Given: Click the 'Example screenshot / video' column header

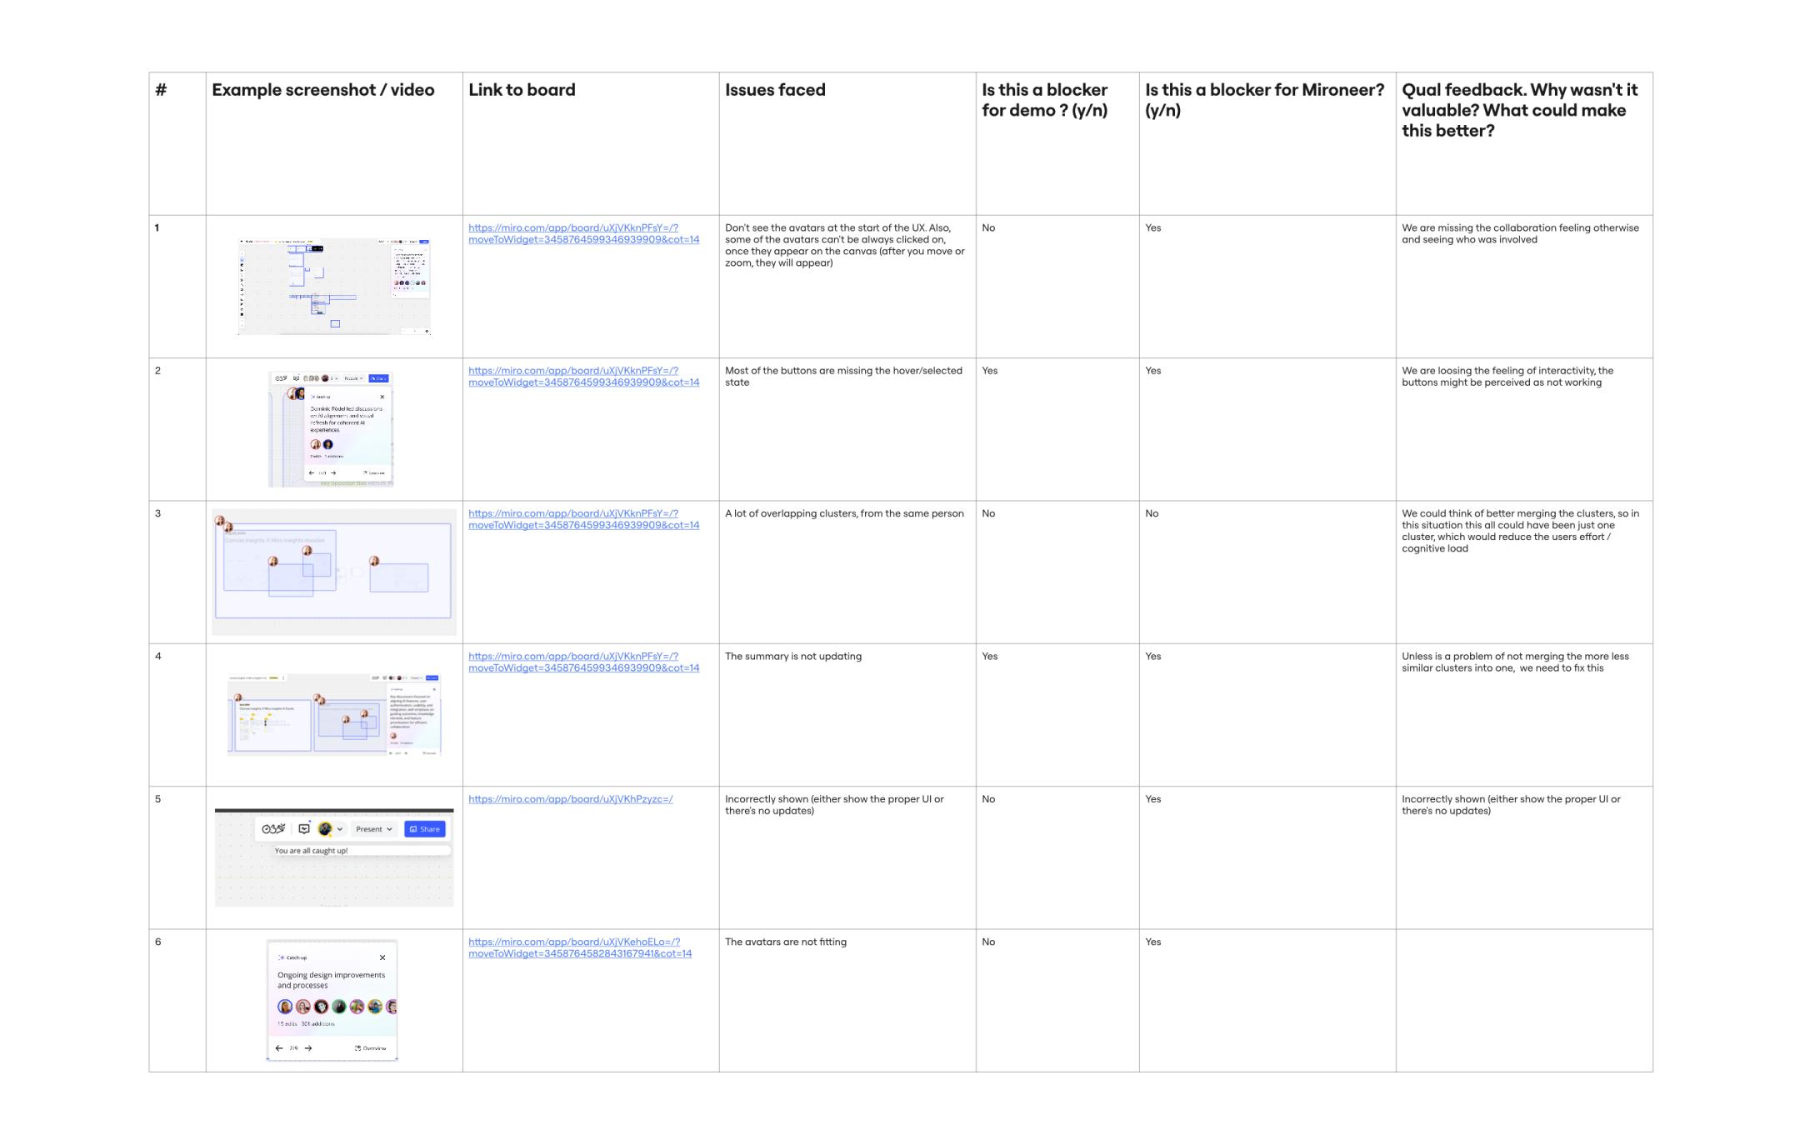Looking at the screenshot, I should pos(323,90).
